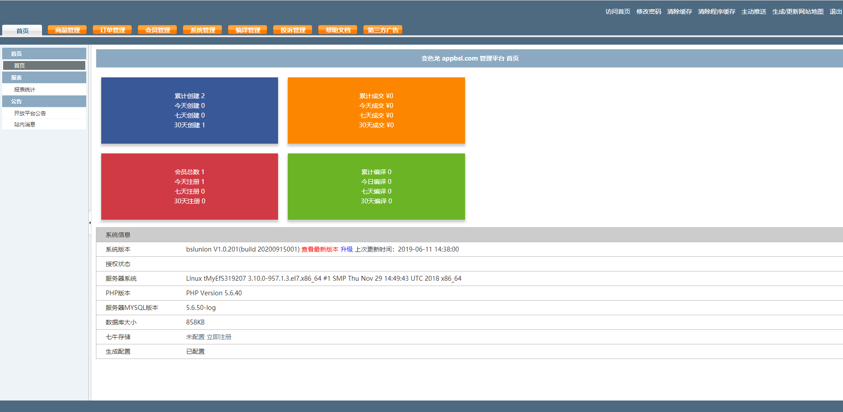Log out using the 退出 link
The height and width of the screenshot is (412, 843).
835,11
